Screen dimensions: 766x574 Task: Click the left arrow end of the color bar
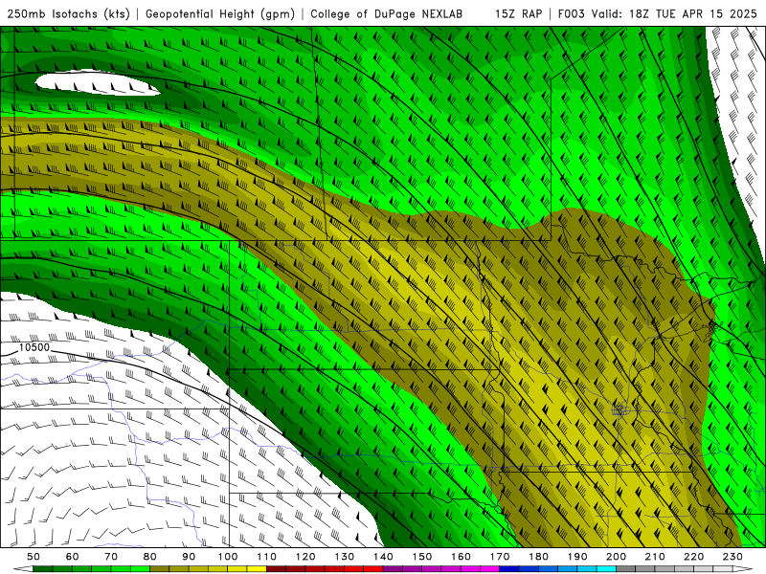23,568
